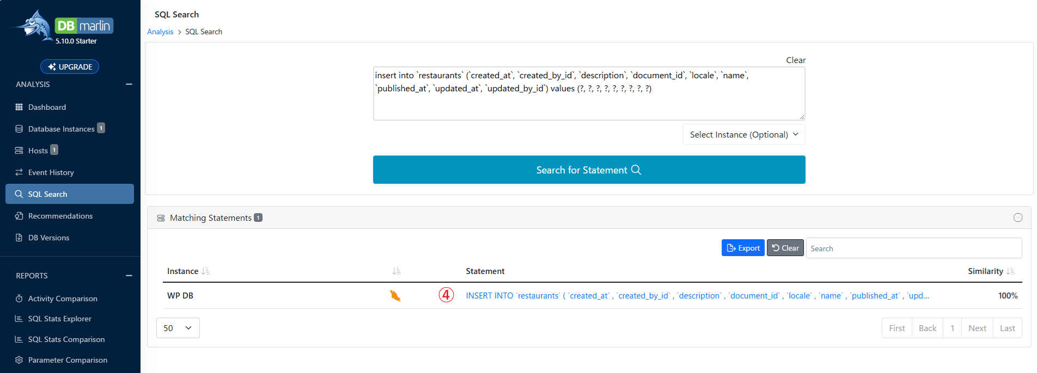Click inside the SQL statement text area
The height and width of the screenshot is (373, 1037).
589,94
